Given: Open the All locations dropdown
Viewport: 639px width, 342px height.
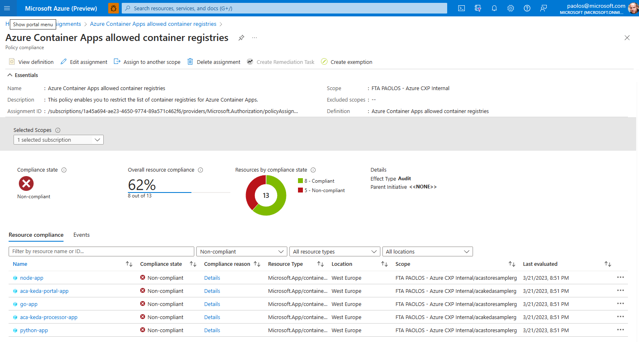Looking at the screenshot, I should (x=428, y=251).
